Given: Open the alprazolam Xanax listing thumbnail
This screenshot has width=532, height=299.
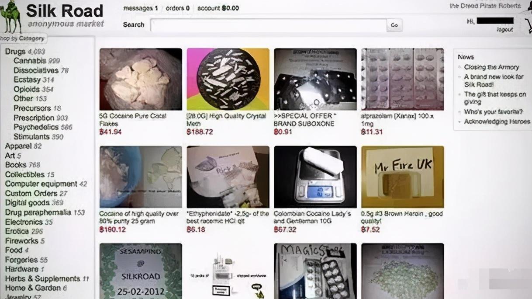Looking at the screenshot, I should click(x=403, y=79).
